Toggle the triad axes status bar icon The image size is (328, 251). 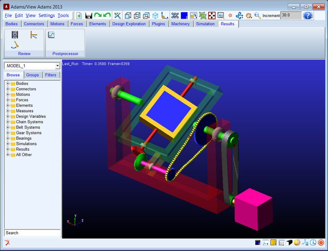pos(305,243)
